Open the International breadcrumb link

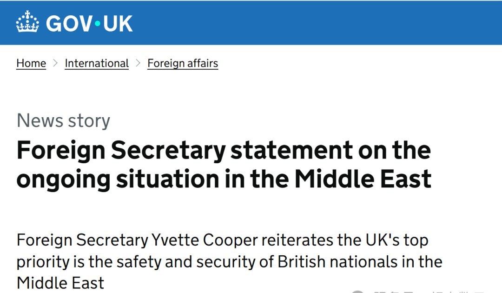pos(97,63)
